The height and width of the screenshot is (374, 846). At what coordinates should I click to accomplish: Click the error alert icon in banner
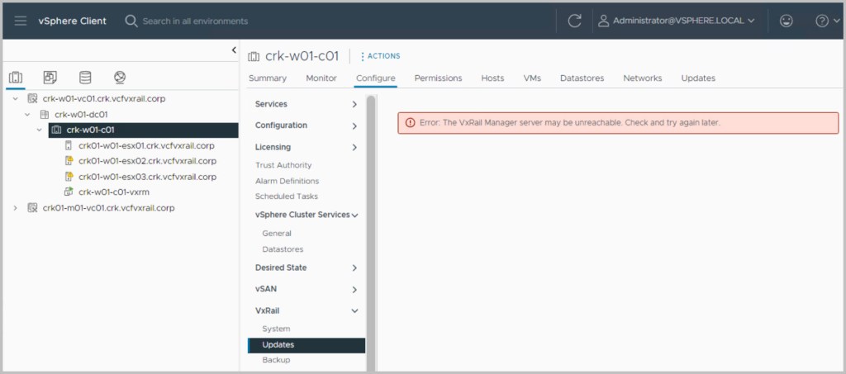[x=411, y=122]
